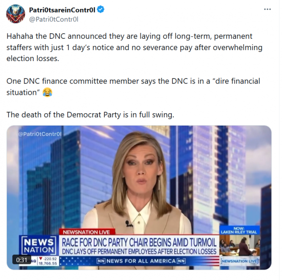Click the NASDAQ down-arrow ticker in the video

click(x=48, y=261)
